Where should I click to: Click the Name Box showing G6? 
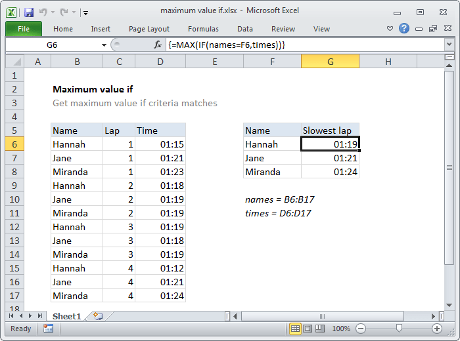[x=52, y=45]
